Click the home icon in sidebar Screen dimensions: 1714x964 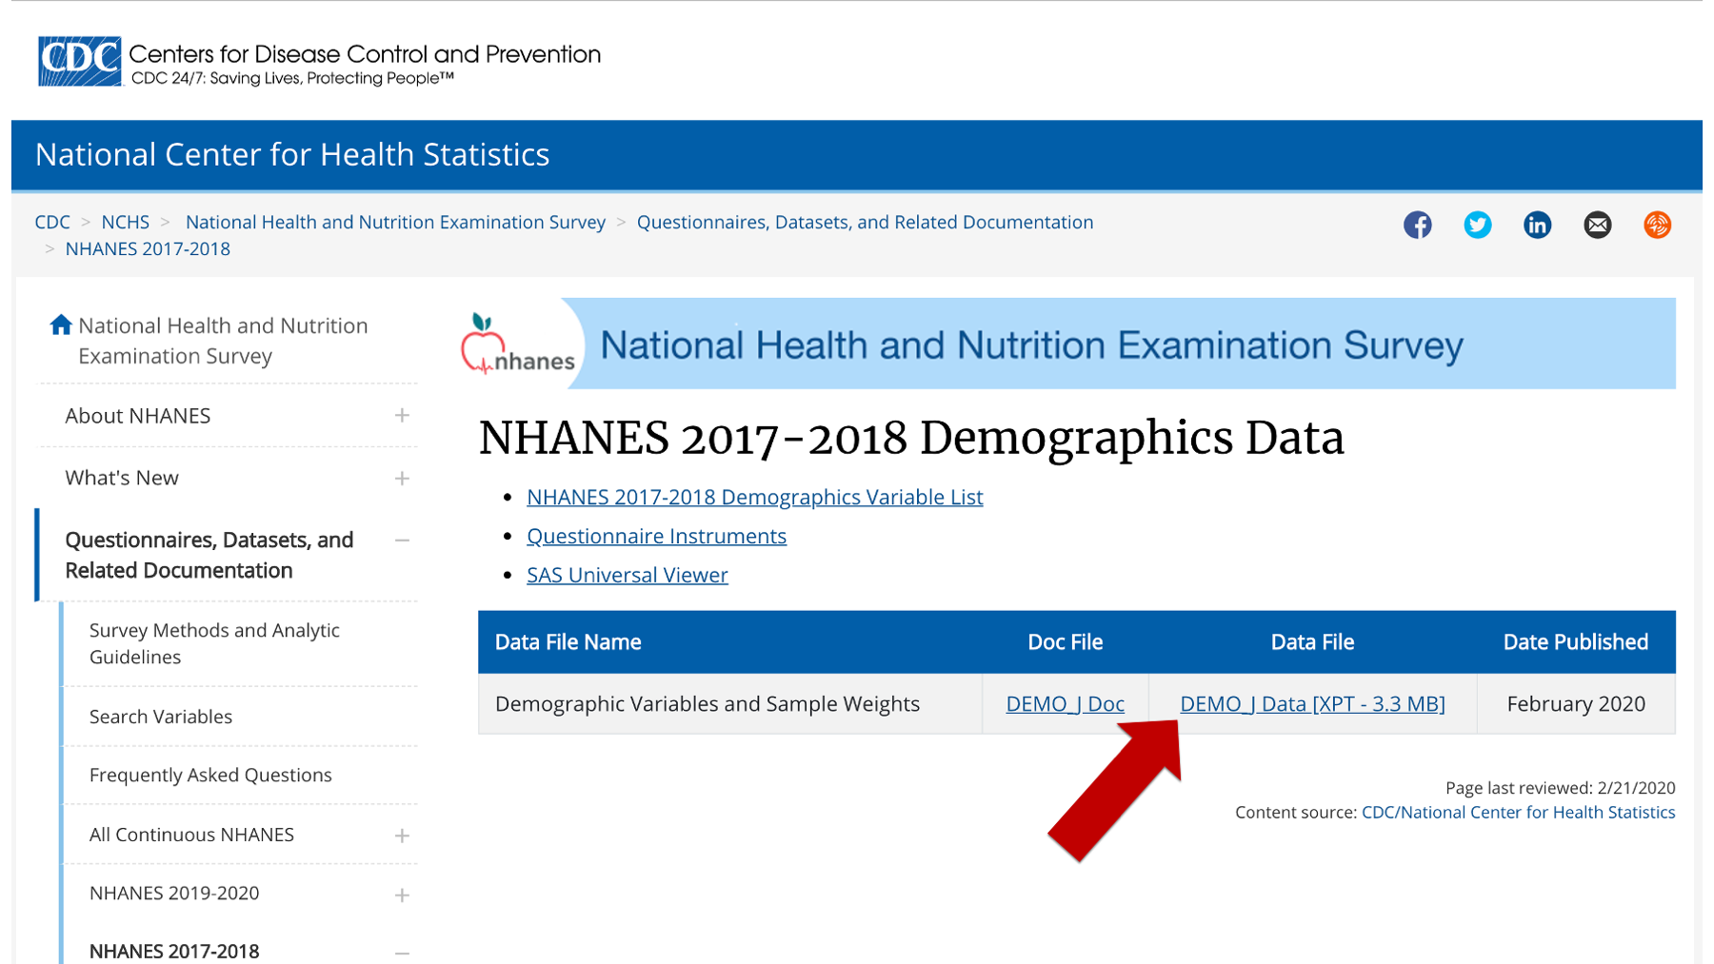[61, 325]
